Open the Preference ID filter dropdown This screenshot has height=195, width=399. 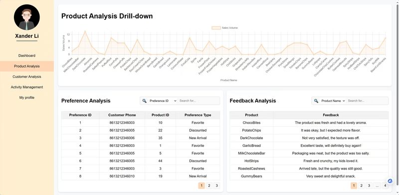[163, 101]
